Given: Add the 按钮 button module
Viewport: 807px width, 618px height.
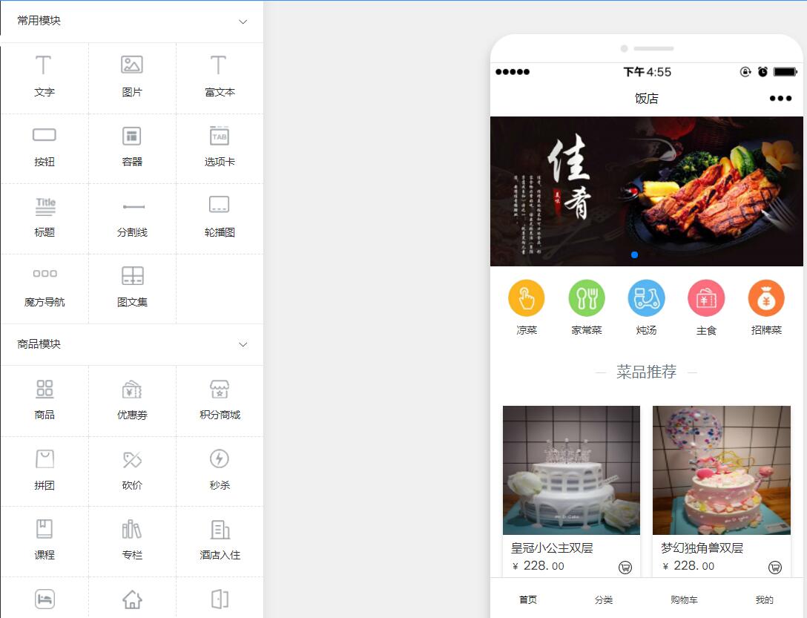Looking at the screenshot, I should click(45, 148).
